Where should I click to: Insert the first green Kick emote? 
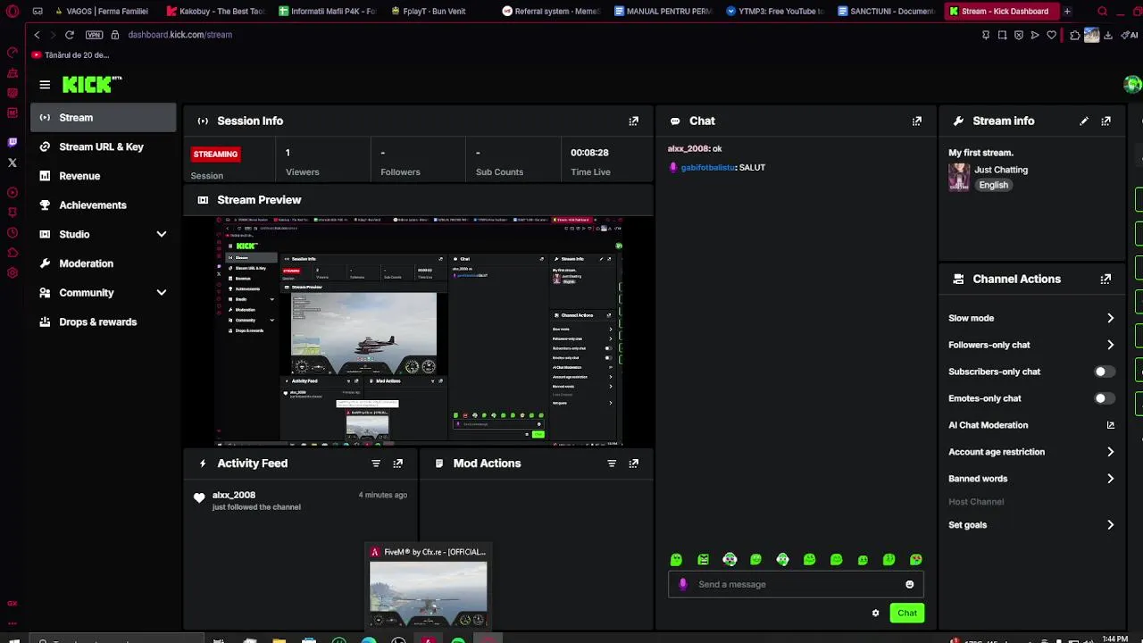click(676, 559)
